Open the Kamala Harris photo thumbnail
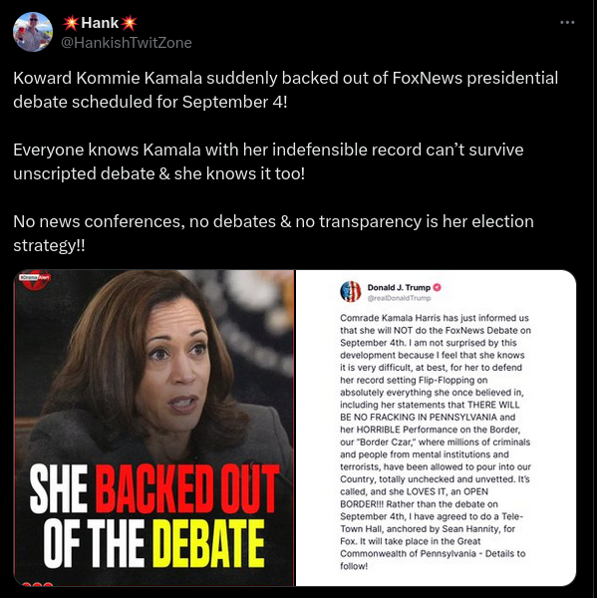 click(153, 428)
